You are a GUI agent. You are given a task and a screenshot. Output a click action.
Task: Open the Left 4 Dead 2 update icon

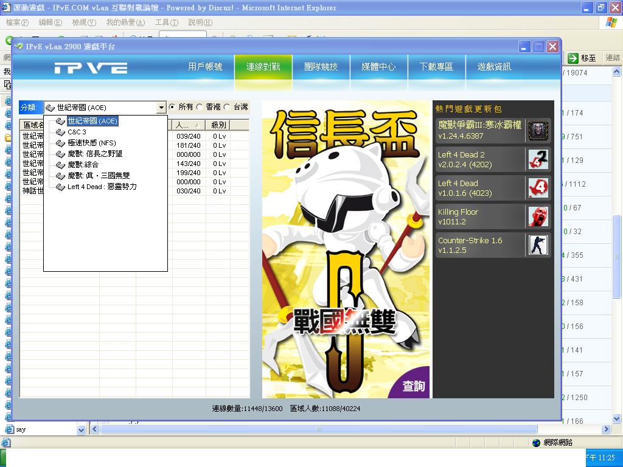point(538,159)
